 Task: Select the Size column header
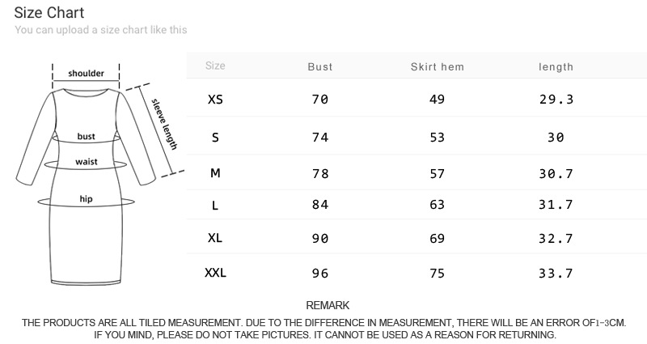(215, 66)
